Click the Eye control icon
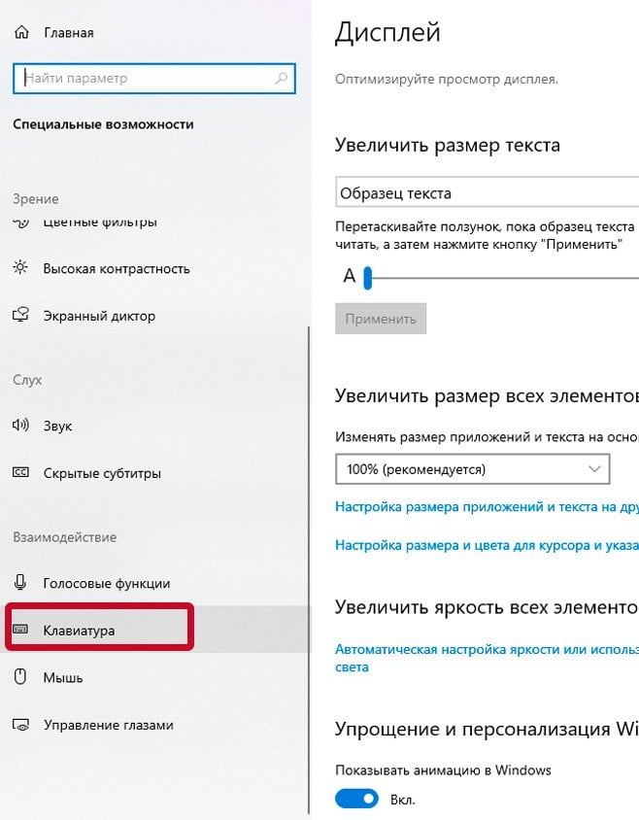639x820 pixels. (x=20, y=725)
